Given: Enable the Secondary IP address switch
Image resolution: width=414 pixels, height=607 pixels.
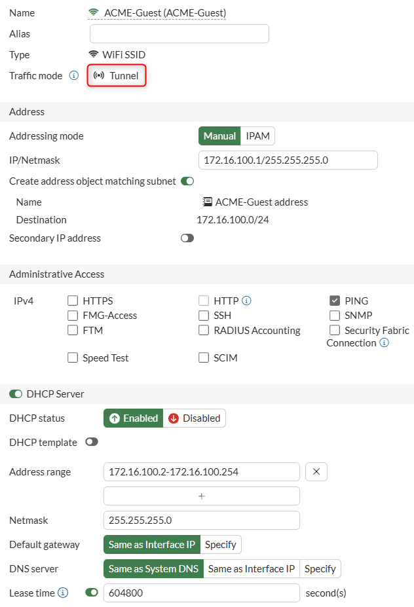Looking at the screenshot, I should point(187,238).
